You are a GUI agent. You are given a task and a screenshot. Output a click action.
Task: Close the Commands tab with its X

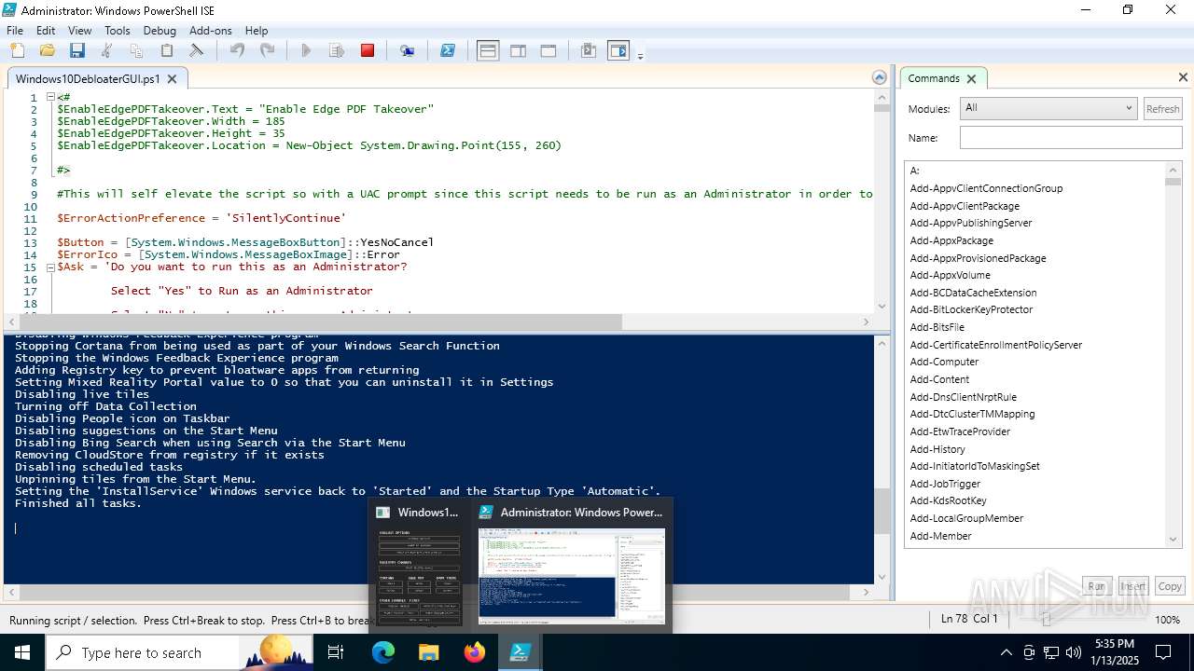971,78
